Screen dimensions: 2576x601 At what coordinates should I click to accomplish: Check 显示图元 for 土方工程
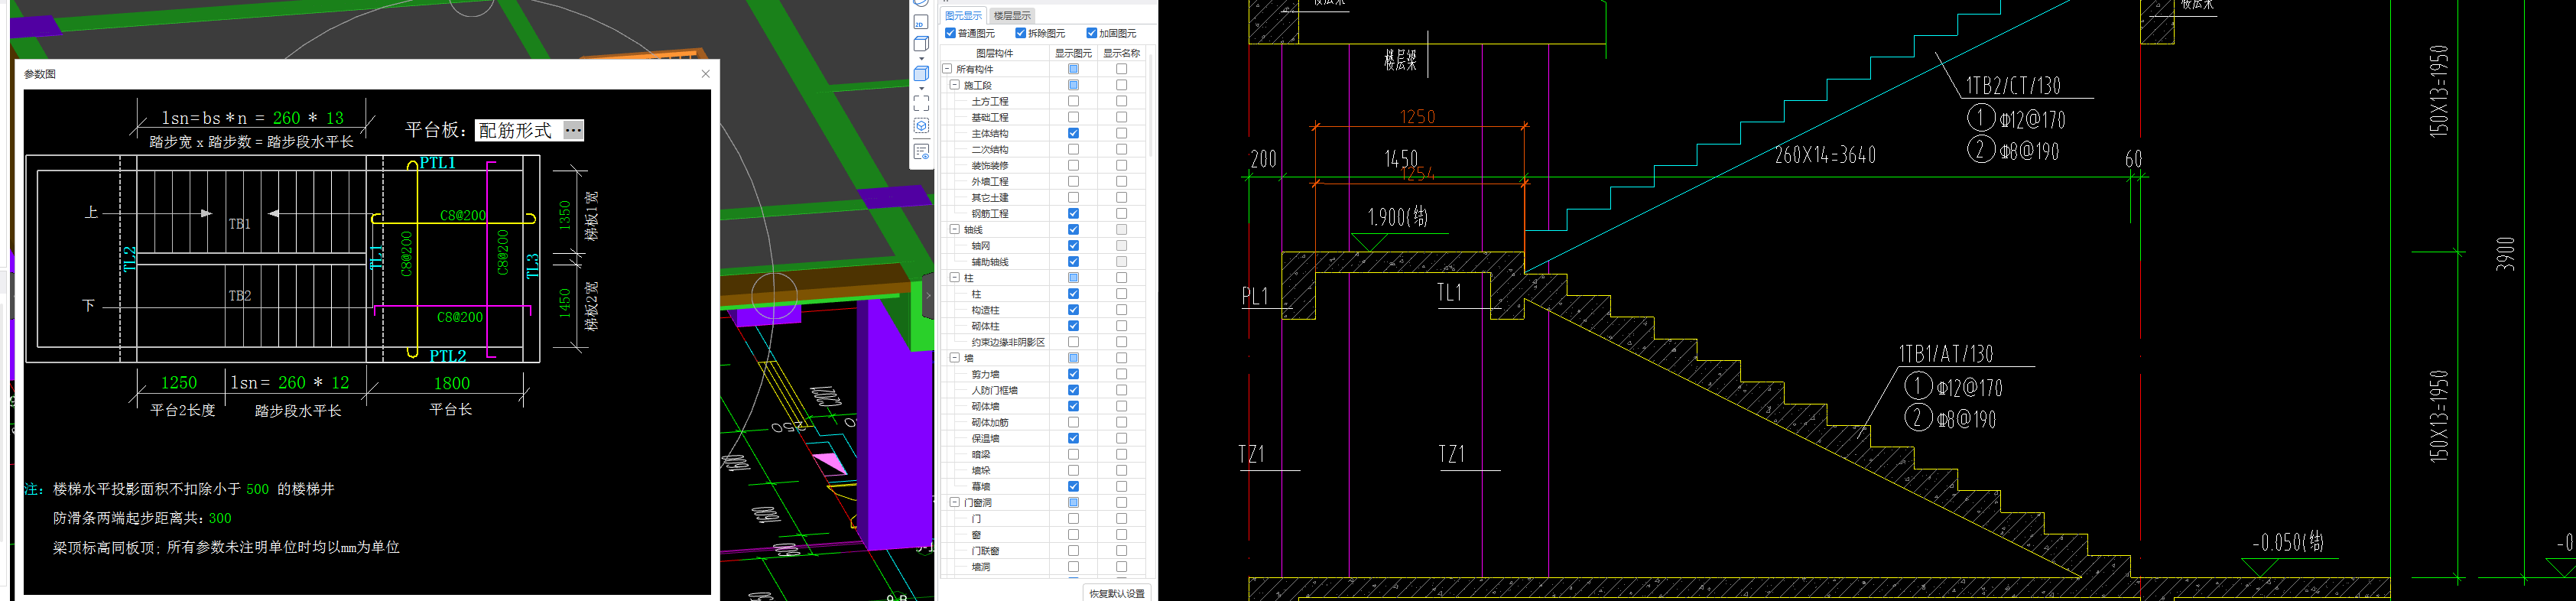(x=1073, y=101)
